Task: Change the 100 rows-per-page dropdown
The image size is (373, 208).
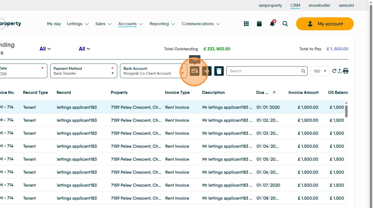Action: 320,71
